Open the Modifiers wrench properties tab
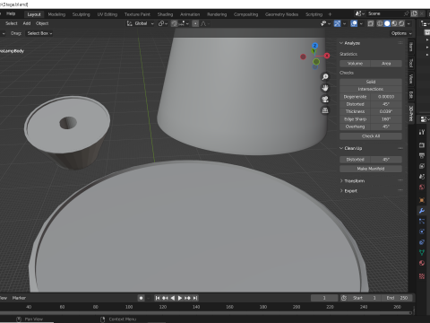Viewport: 430px width, 323px height. point(422,211)
